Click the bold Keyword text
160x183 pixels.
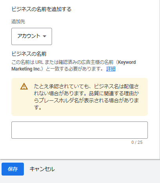pos(127,62)
